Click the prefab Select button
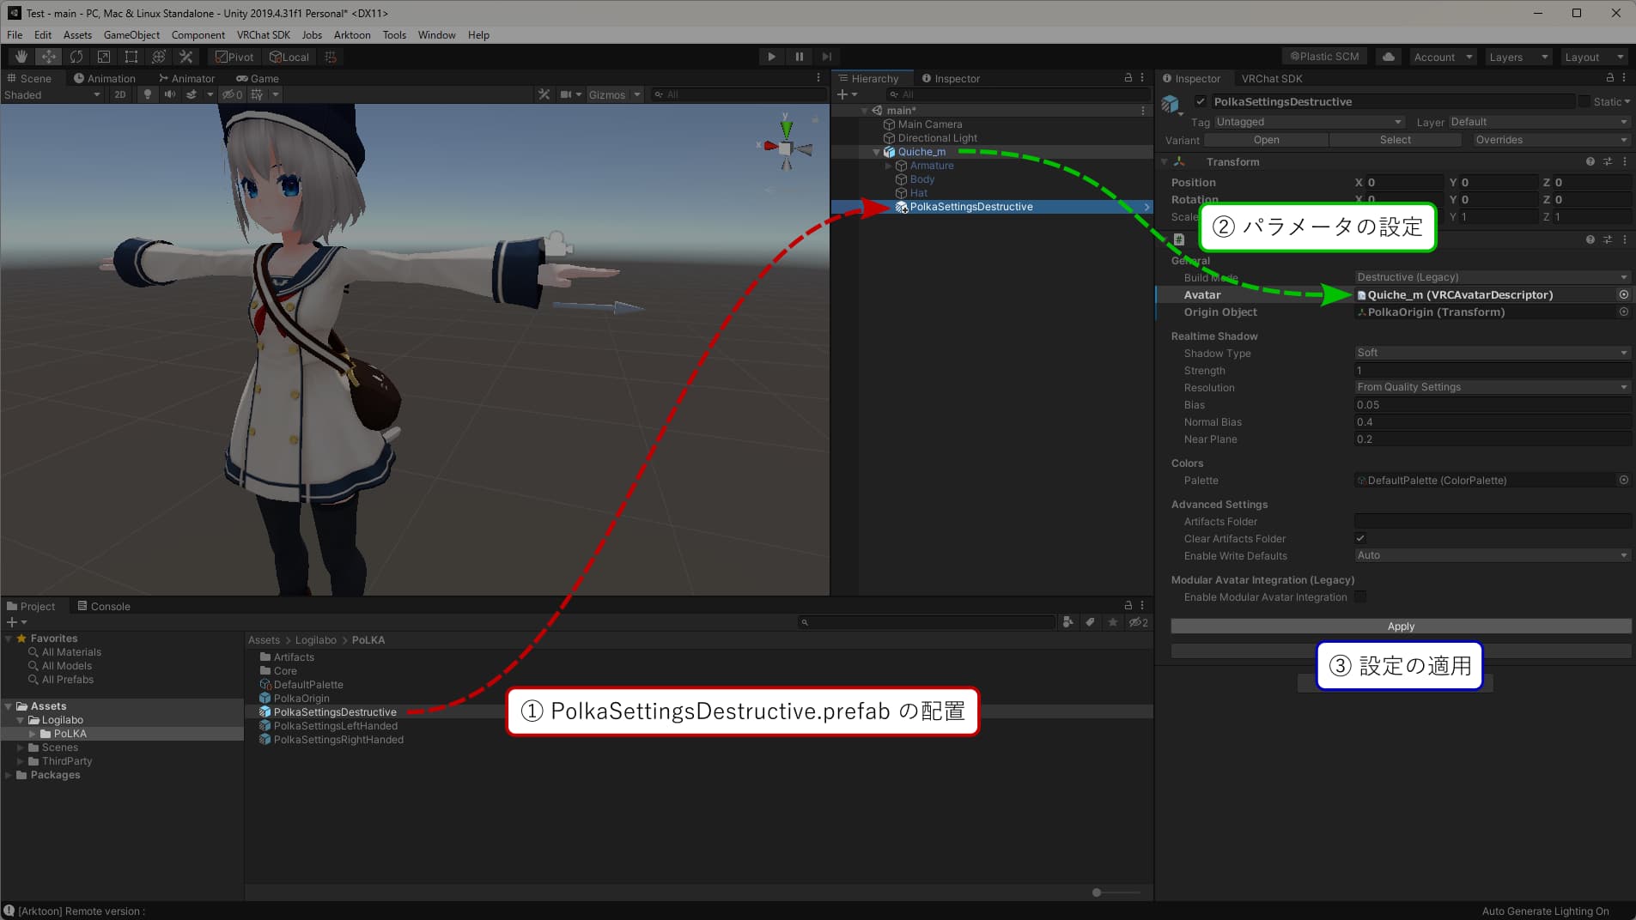Screen dimensions: 1636x920 click(x=1395, y=140)
